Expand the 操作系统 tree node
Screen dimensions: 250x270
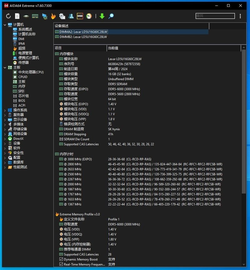coord(5,110)
